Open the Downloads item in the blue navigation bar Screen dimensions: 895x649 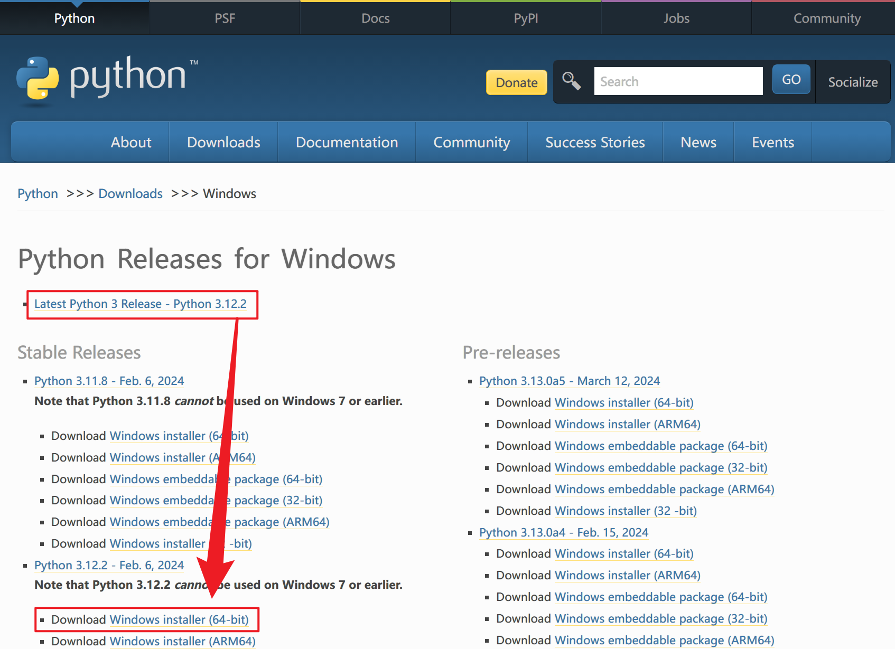pyautogui.click(x=223, y=142)
